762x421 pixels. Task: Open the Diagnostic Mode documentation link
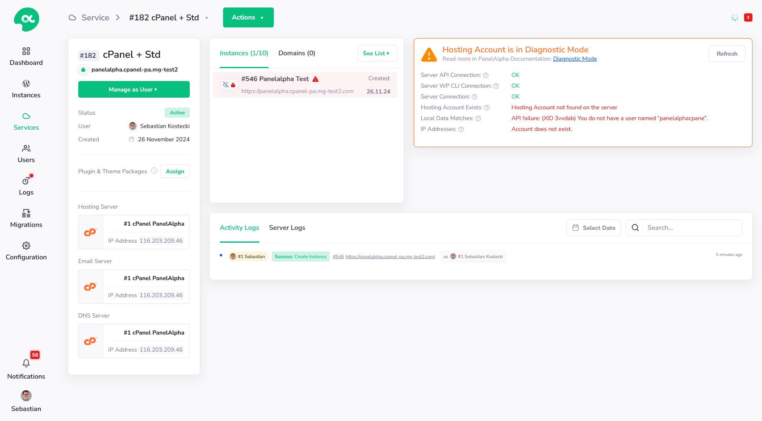575,59
